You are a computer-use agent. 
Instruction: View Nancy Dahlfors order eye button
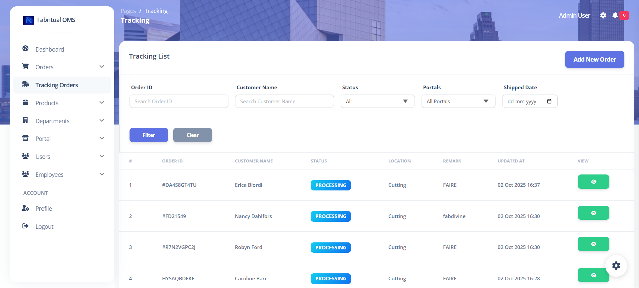(593, 213)
